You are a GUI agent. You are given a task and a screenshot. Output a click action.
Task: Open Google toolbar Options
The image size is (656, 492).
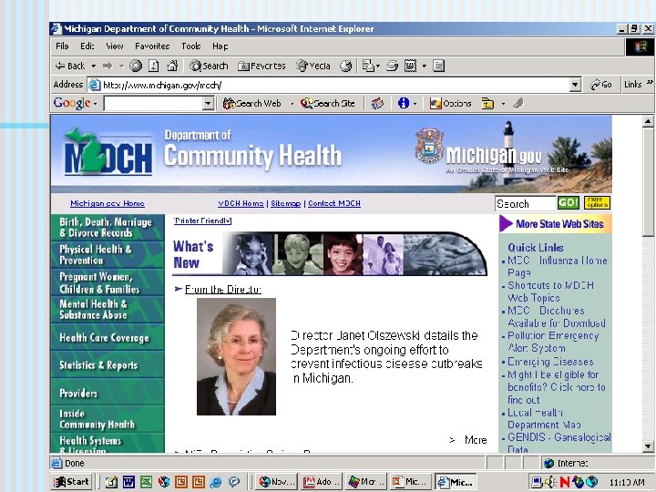[451, 103]
